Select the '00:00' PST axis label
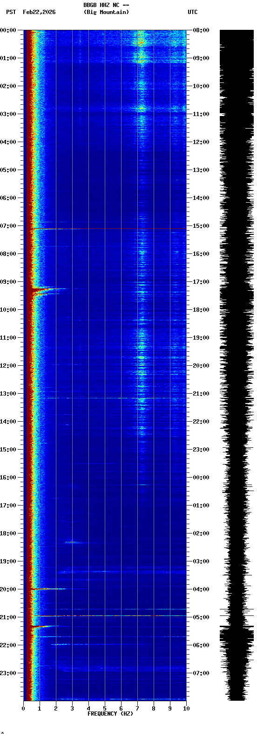Image resolution: width=257 pixels, height=738 pixels. click(8, 30)
